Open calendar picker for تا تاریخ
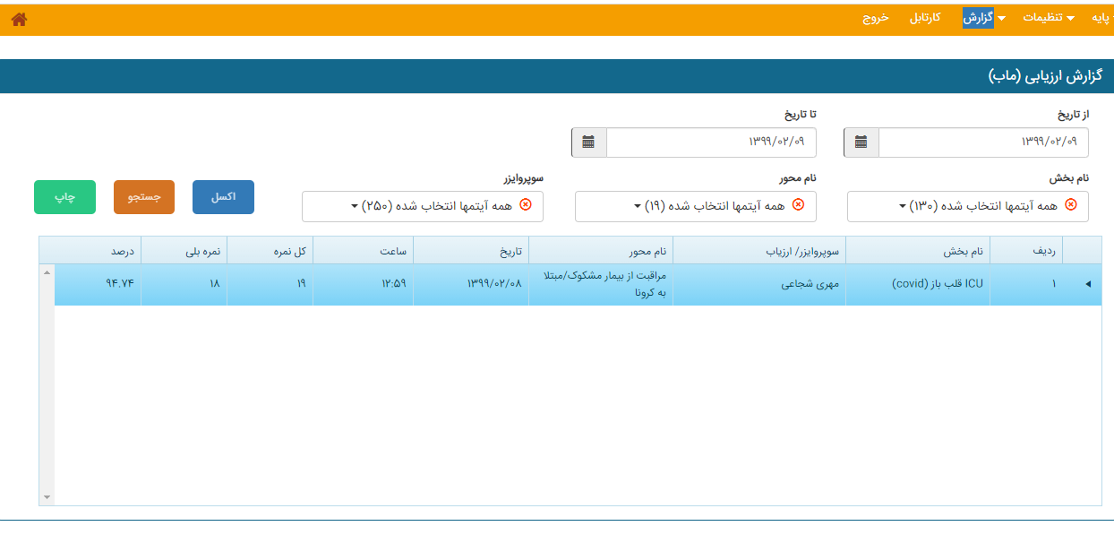 coord(589,142)
